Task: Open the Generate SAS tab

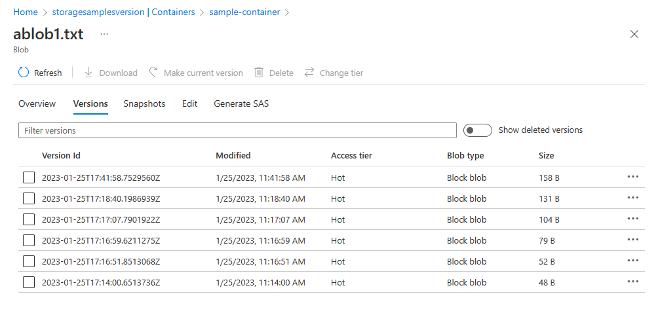Action: point(241,103)
